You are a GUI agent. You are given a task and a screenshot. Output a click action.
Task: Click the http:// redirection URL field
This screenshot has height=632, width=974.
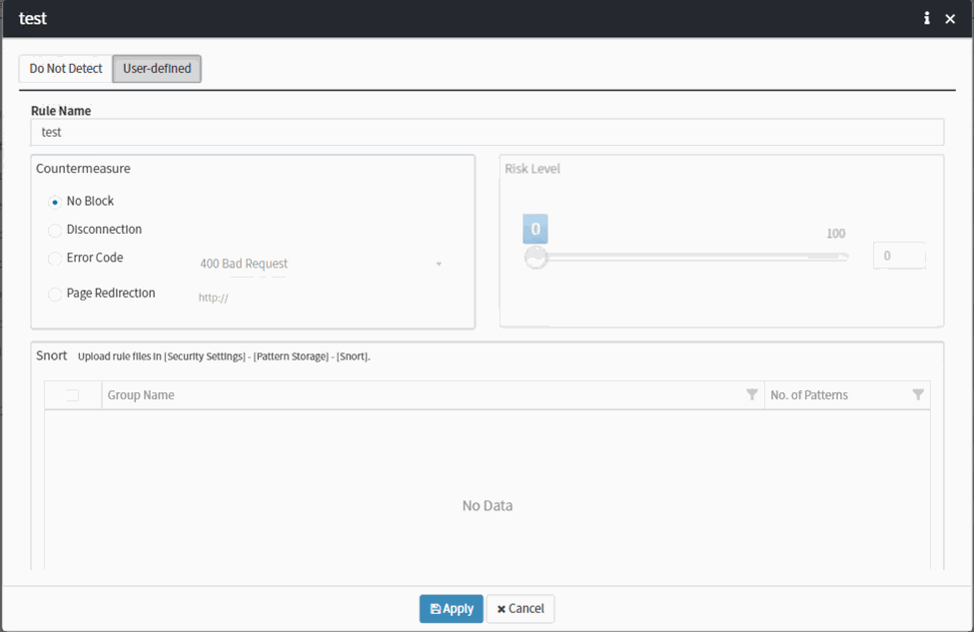321,298
